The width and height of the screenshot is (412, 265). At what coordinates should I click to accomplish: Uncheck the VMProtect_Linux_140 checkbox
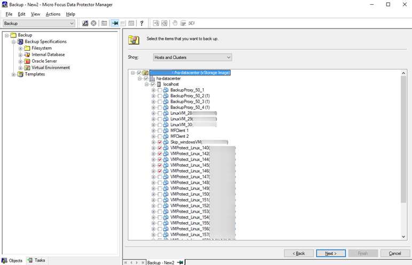pyautogui.click(x=160, y=148)
